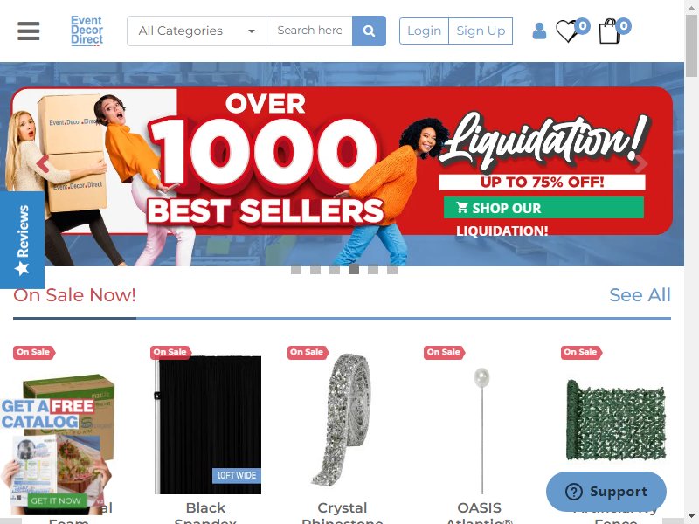
Task: Select the last carousel indicator dot
Action: pos(391,270)
